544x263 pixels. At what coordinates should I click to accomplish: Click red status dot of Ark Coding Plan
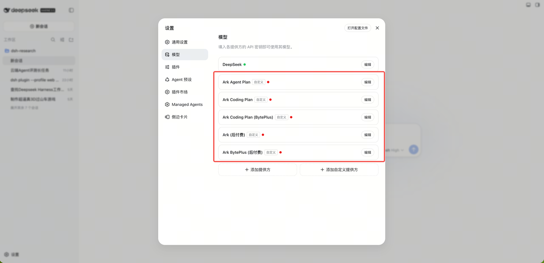click(x=270, y=100)
